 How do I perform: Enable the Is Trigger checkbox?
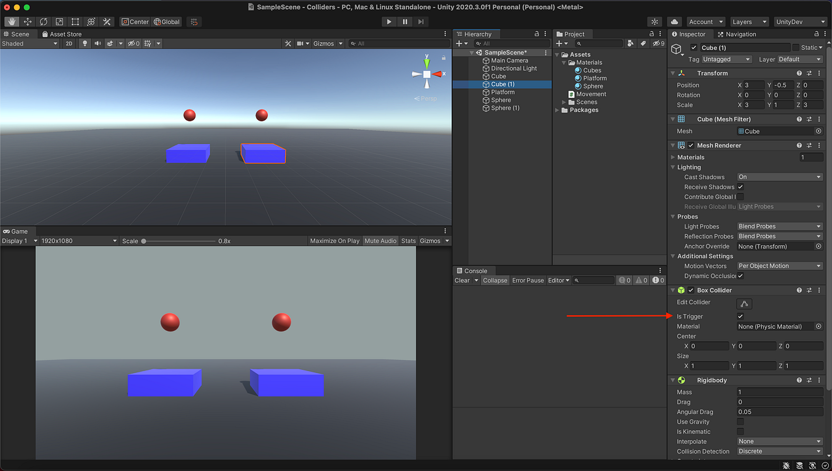(x=740, y=316)
